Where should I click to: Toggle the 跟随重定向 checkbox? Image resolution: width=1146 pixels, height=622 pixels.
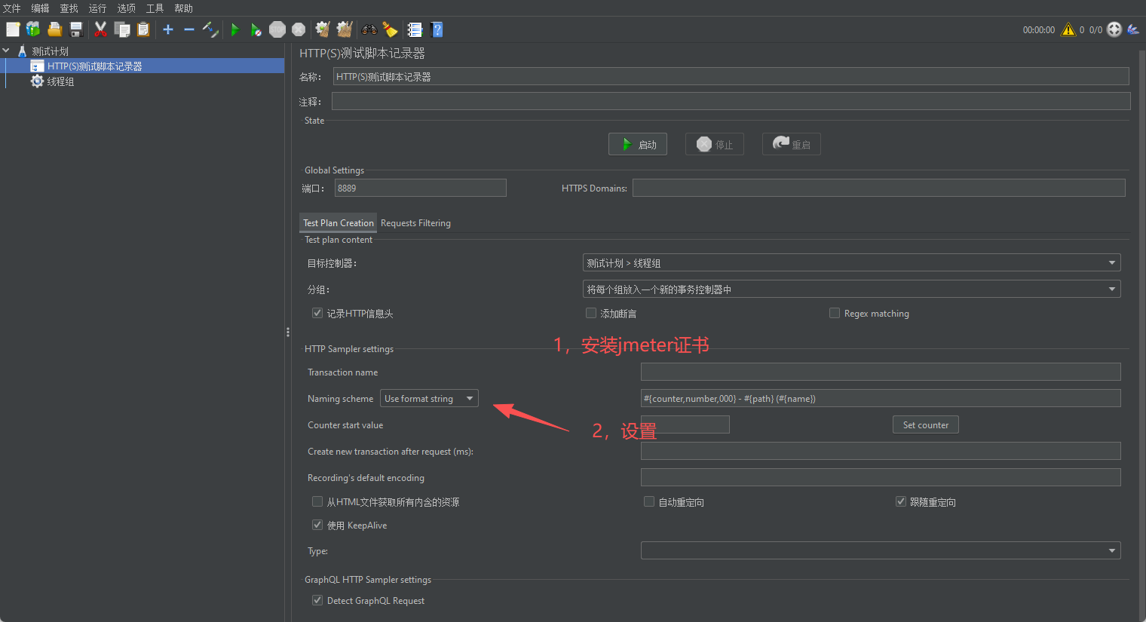click(900, 501)
